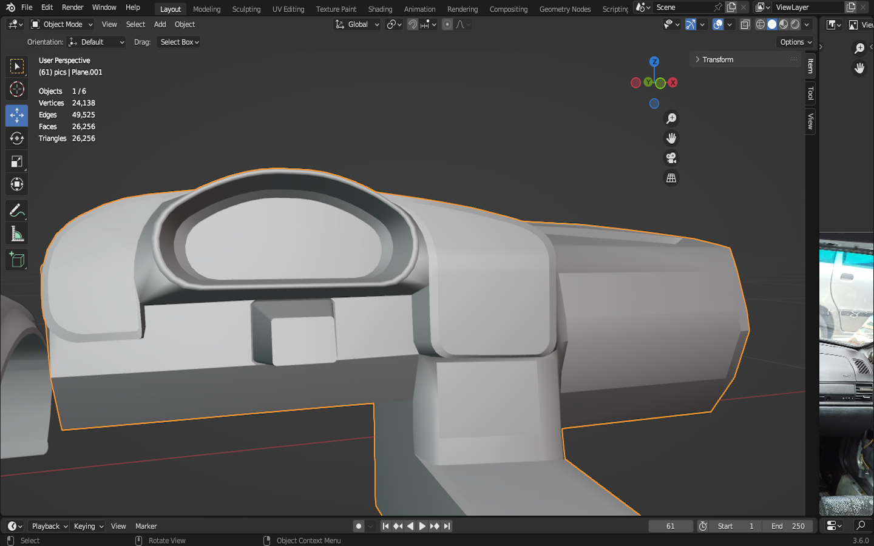874x546 pixels.
Task: Open the Tool tab in the sidebar
Action: click(x=810, y=93)
